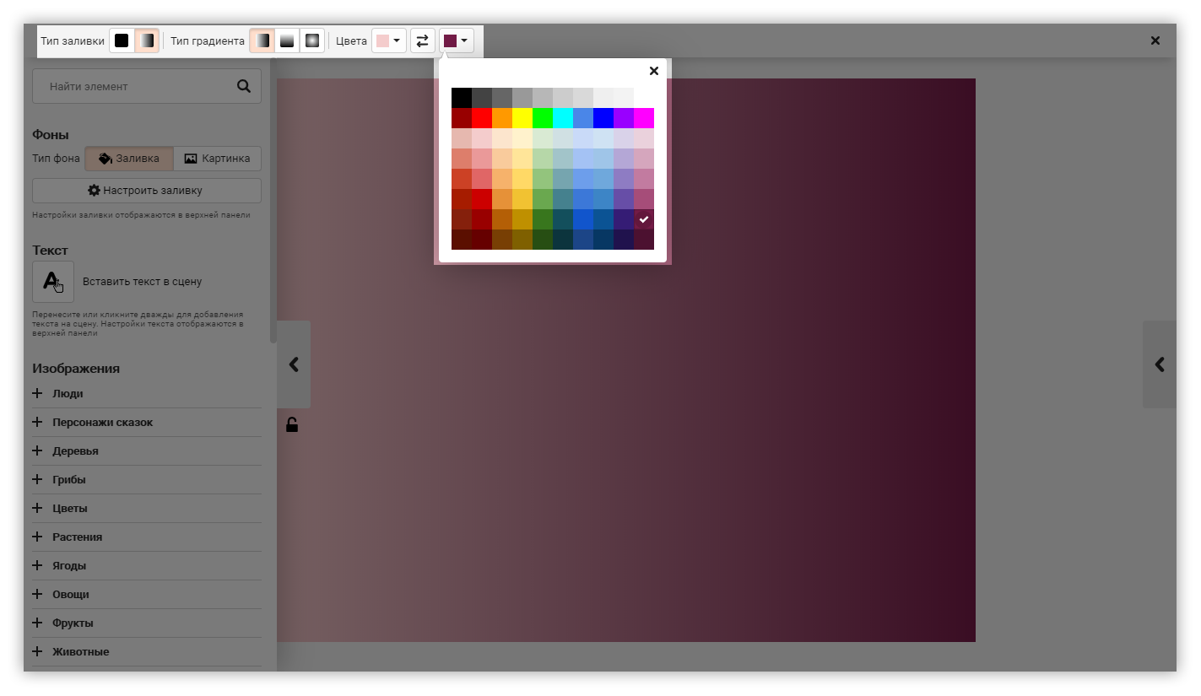The height and width of the screenshot is (696, 1201).
Task: Click Настроить заливку button
Action: tap(147, 191)
